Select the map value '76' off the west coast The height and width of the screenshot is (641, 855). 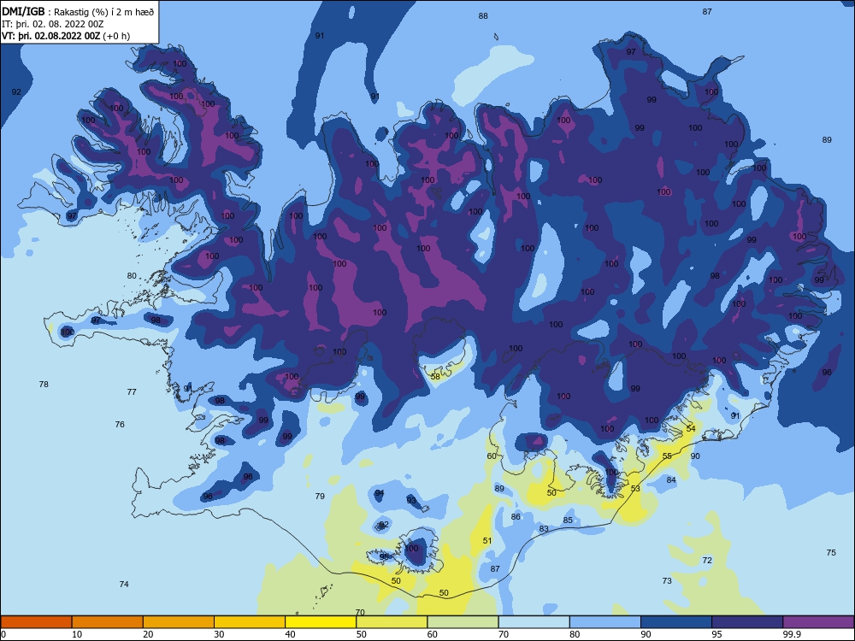120,424
